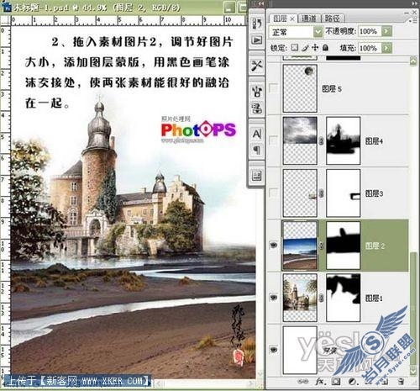Viewport: 420px width, 391px height.
Task: Select the 背景 layer white thumbnail
Action: click(x=300, y=350)
